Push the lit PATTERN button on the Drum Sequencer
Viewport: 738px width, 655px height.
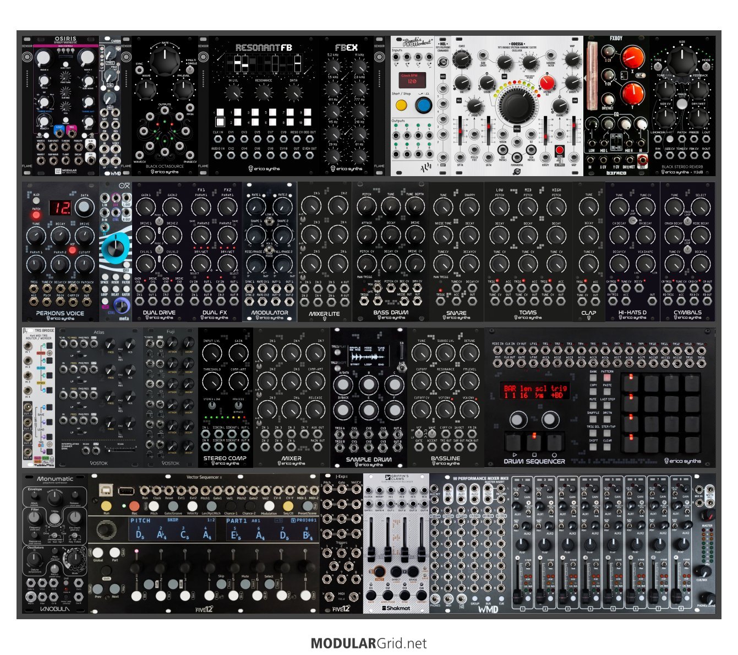click(606, 378)
